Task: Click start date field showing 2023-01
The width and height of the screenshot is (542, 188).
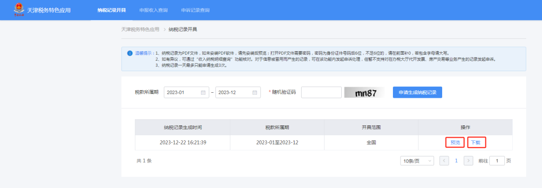Action: pyautogui.click(x=186, y=92)
